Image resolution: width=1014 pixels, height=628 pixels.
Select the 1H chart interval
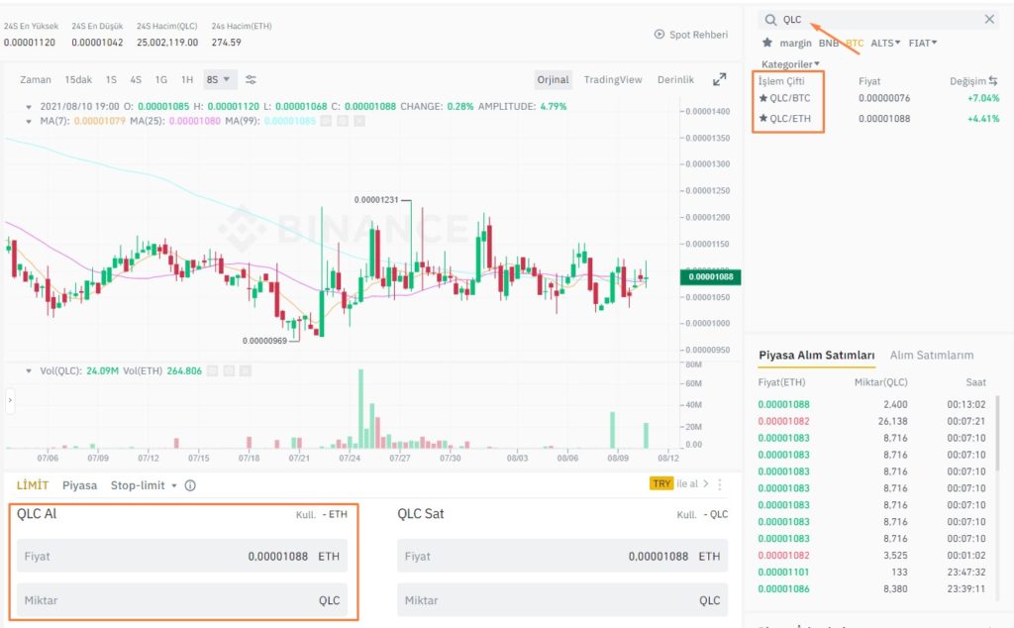coord(187,79)
